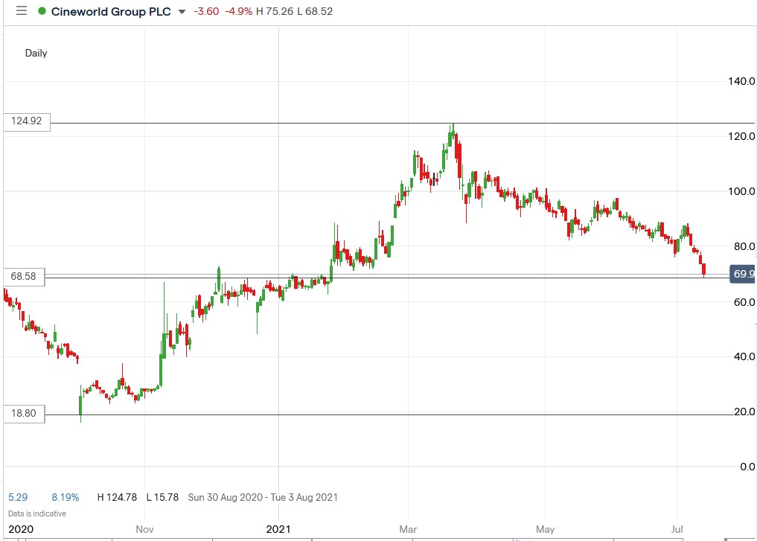Open the hamburger menu icon
Screen dimensions: 757x541
tap(21, 12)
